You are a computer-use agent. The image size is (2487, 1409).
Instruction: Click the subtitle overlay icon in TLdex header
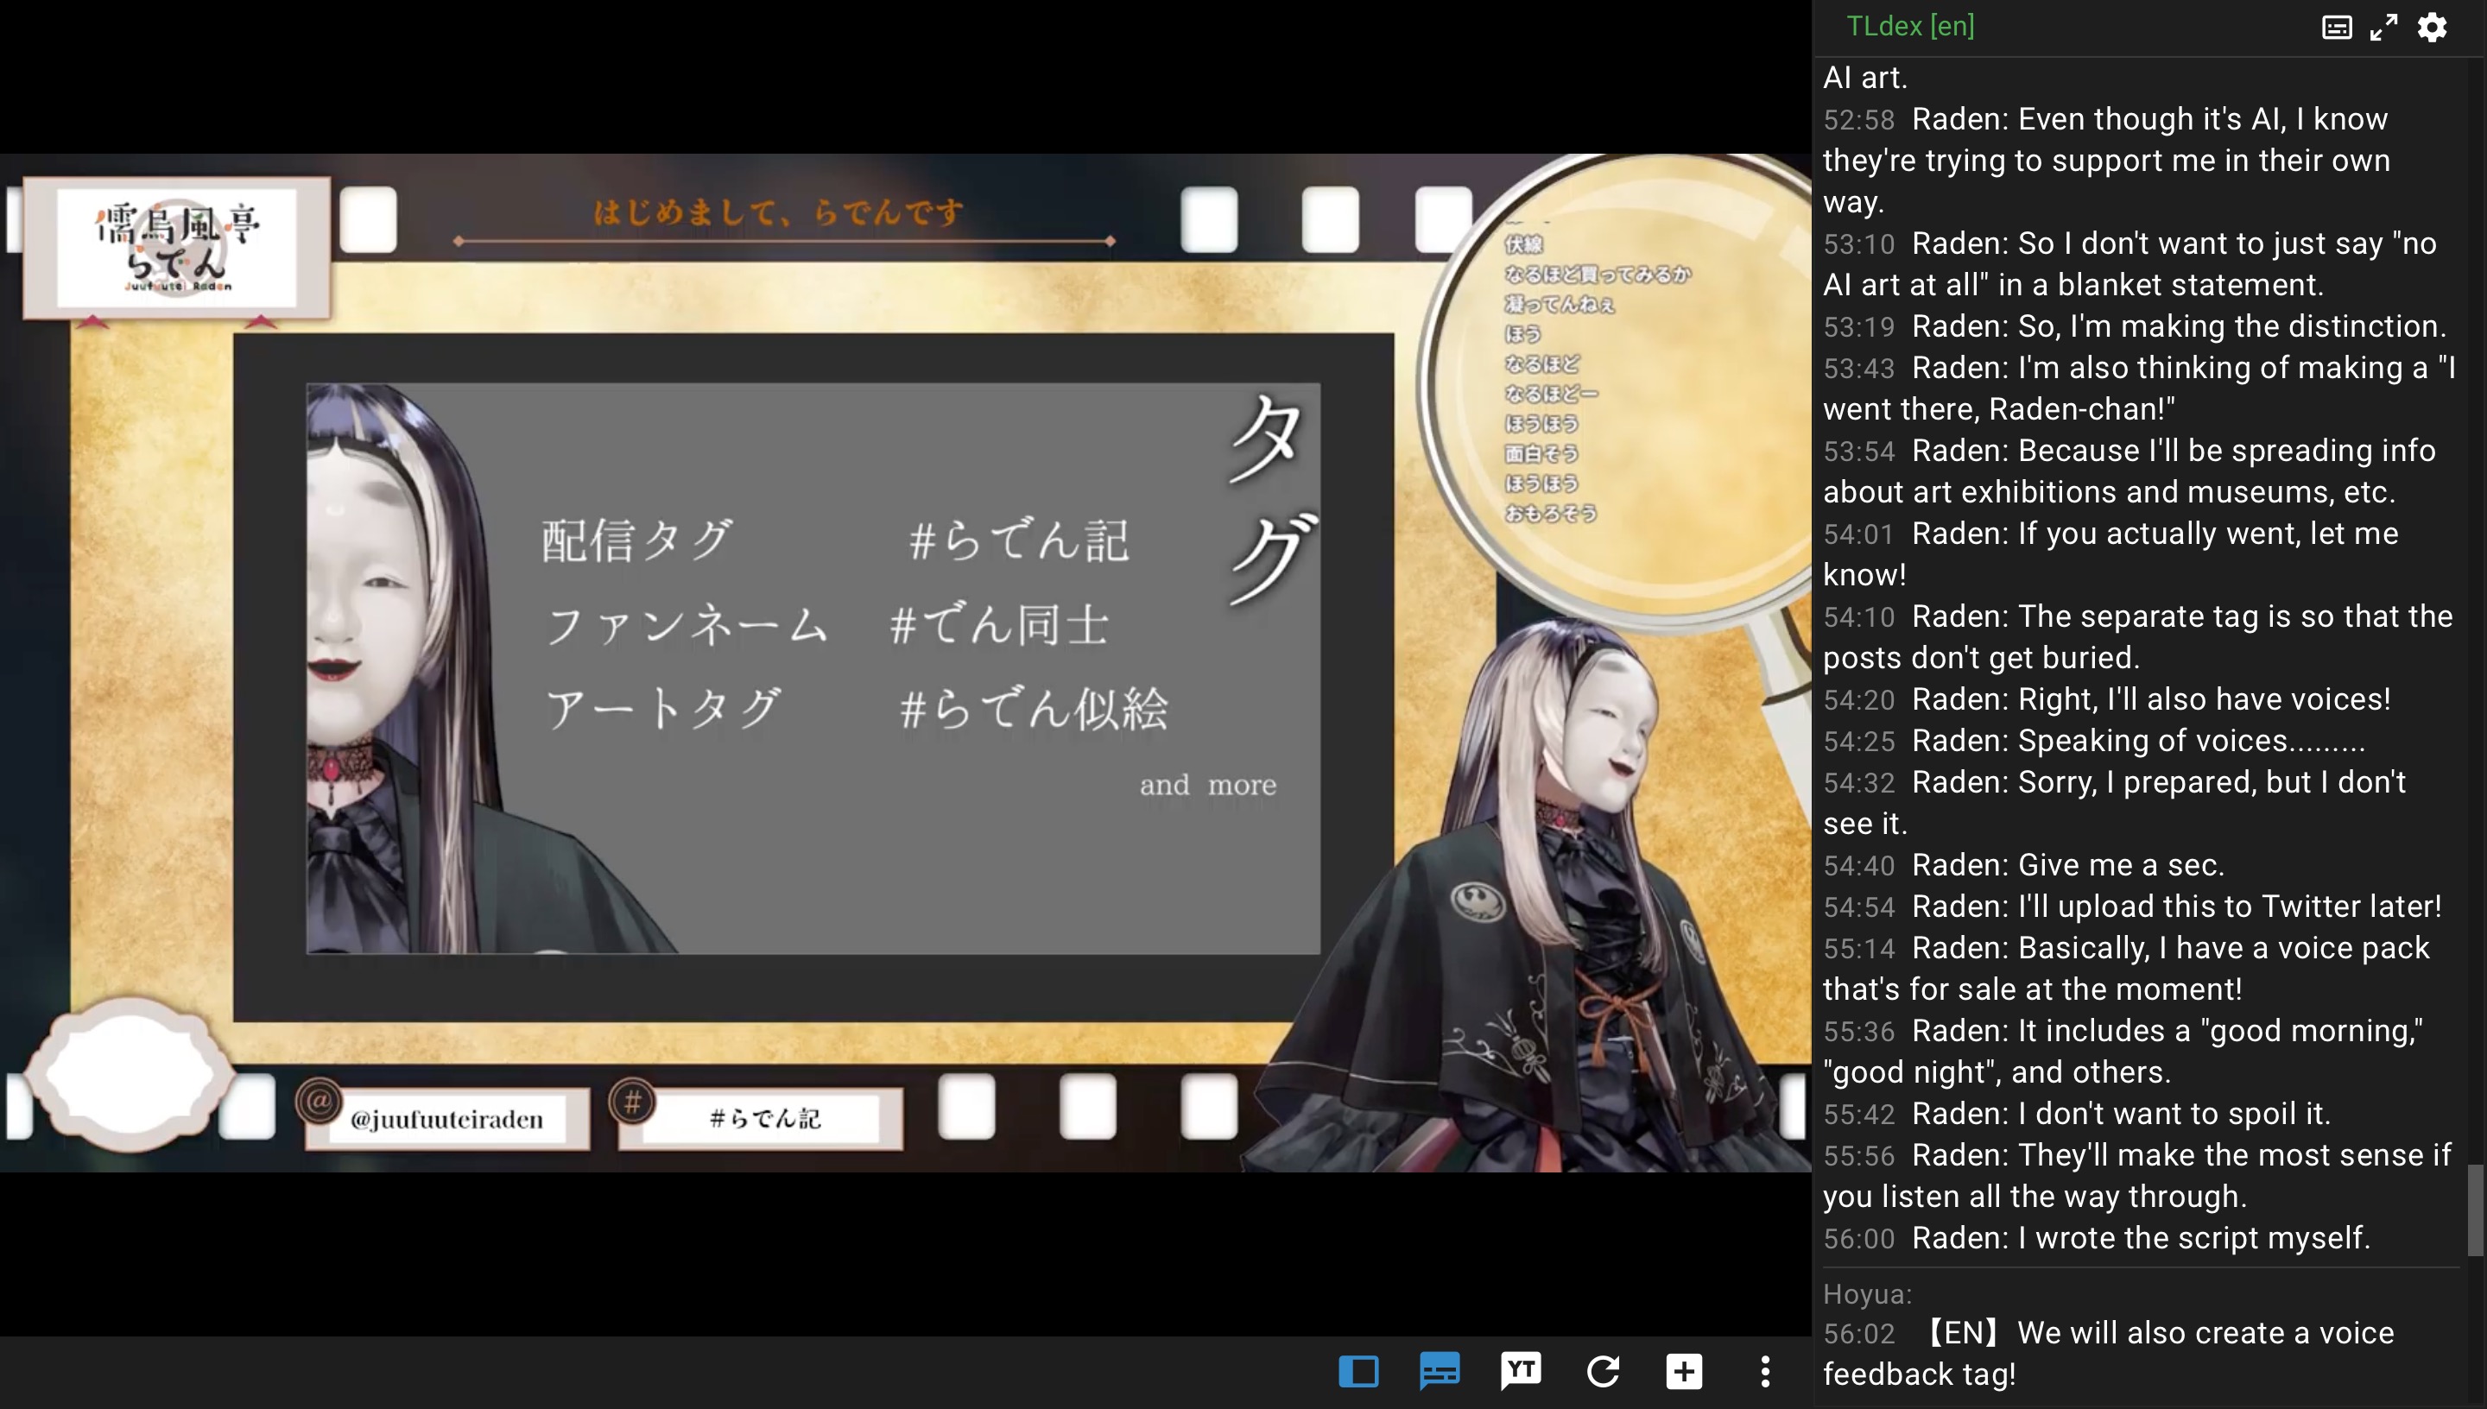point(2336,27)
